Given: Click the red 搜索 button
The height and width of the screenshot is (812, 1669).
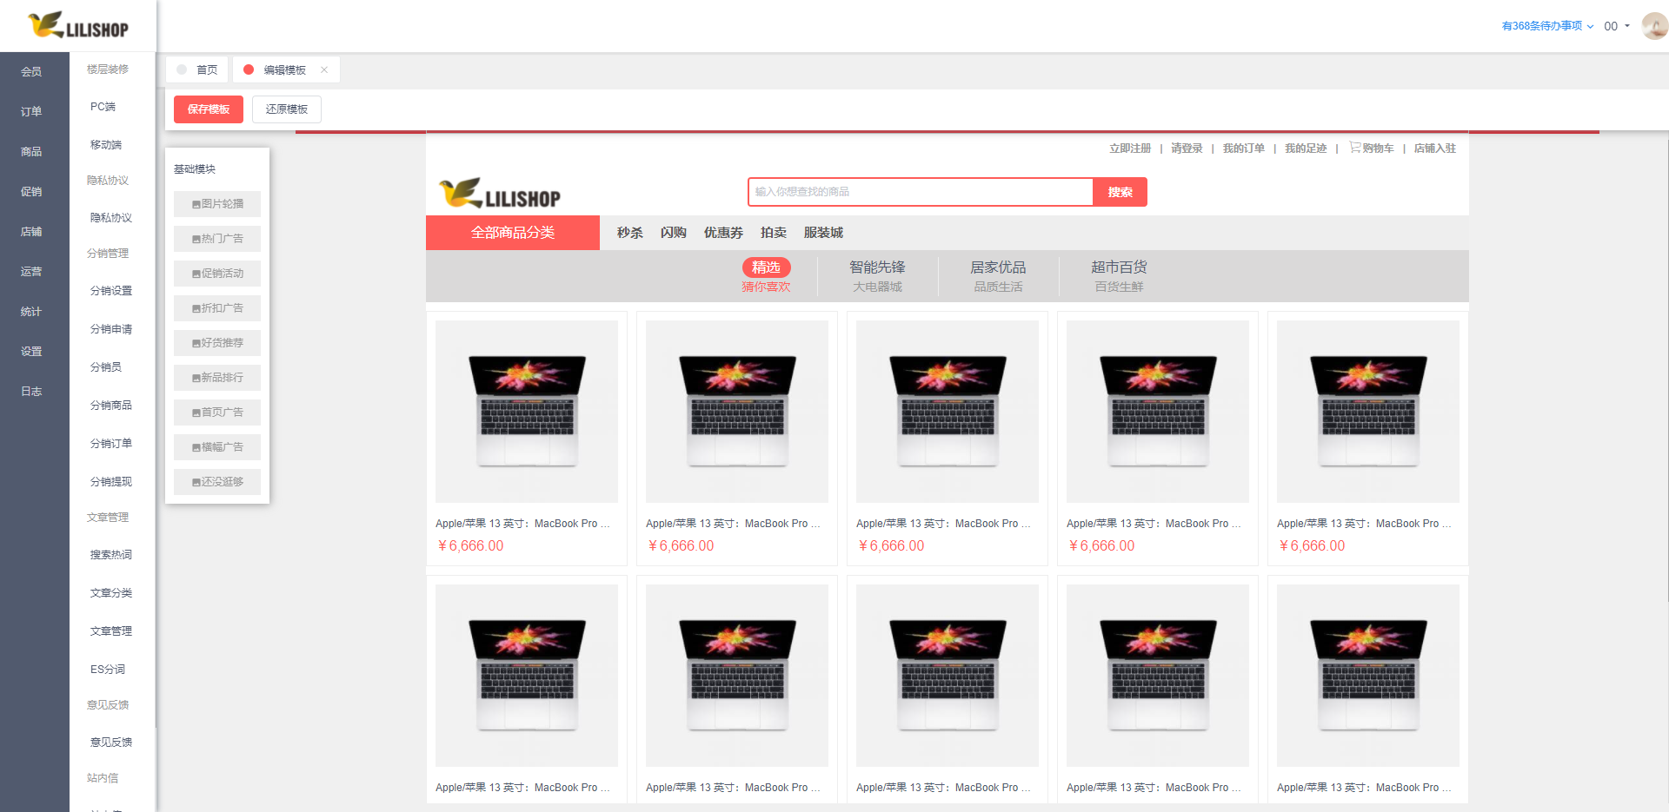Looking at the screenshot, I should click(1120, 192).
